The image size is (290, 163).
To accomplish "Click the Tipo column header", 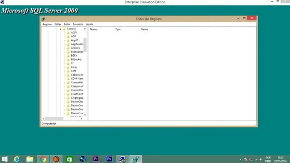I will pos(118,29).
